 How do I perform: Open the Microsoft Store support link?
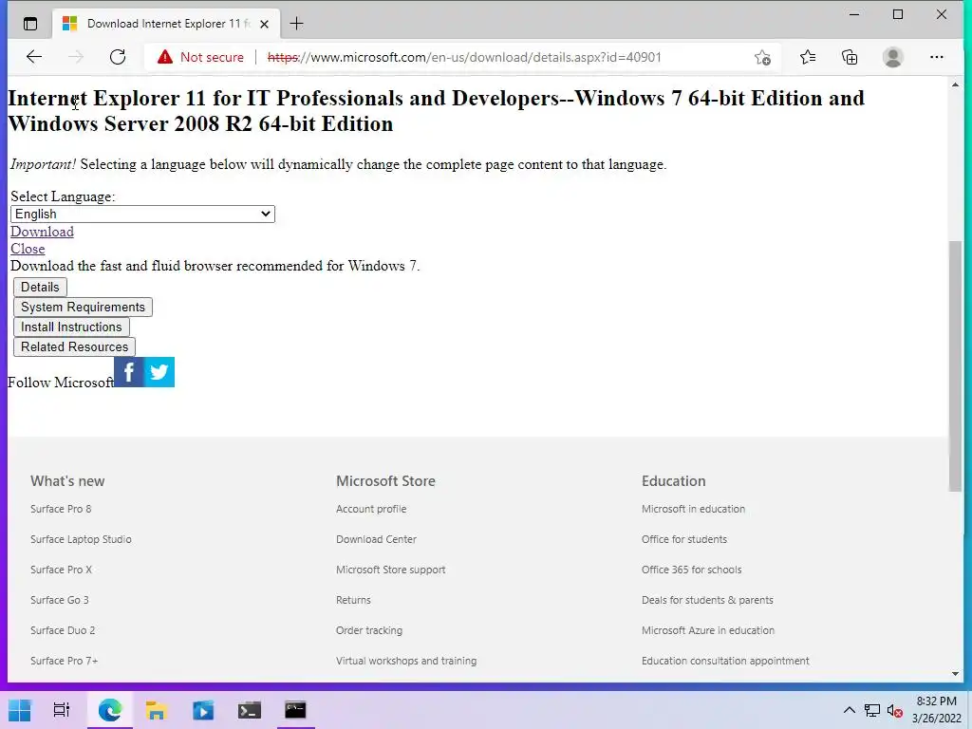(x=390, y=570)
